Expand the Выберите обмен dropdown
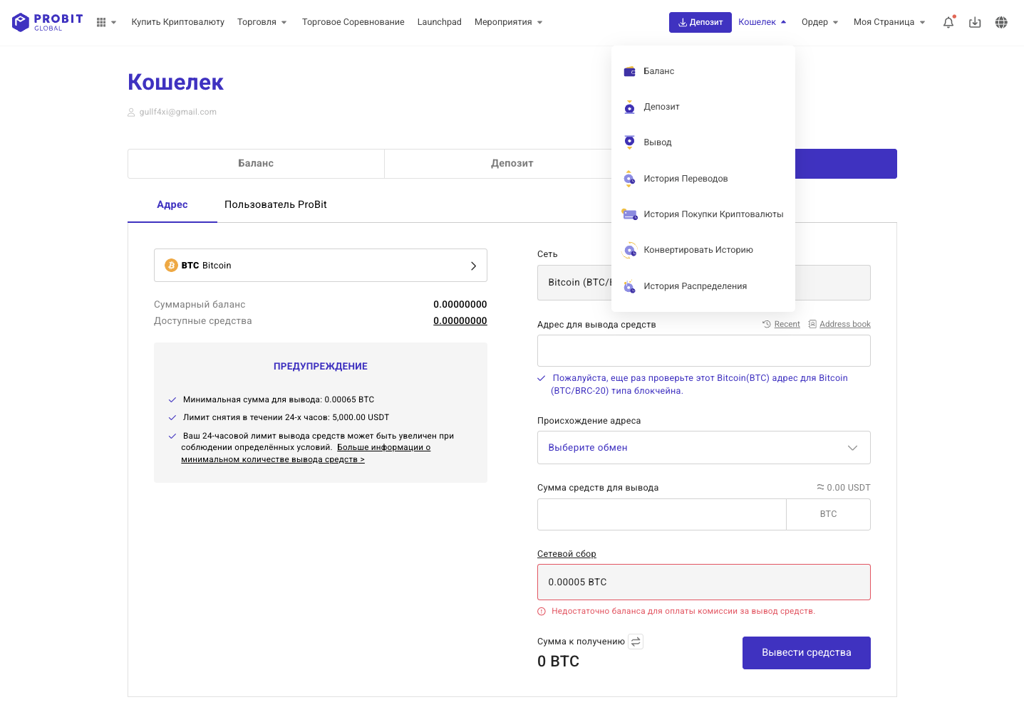Viewport: 1024px width, 722px height. coord(703,448)
